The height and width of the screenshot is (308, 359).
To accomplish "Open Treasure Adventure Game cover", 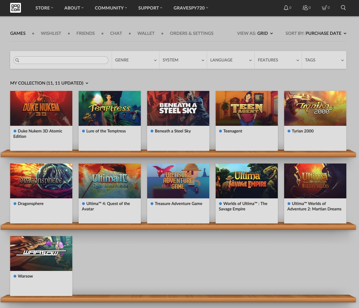I will point(178,181).
